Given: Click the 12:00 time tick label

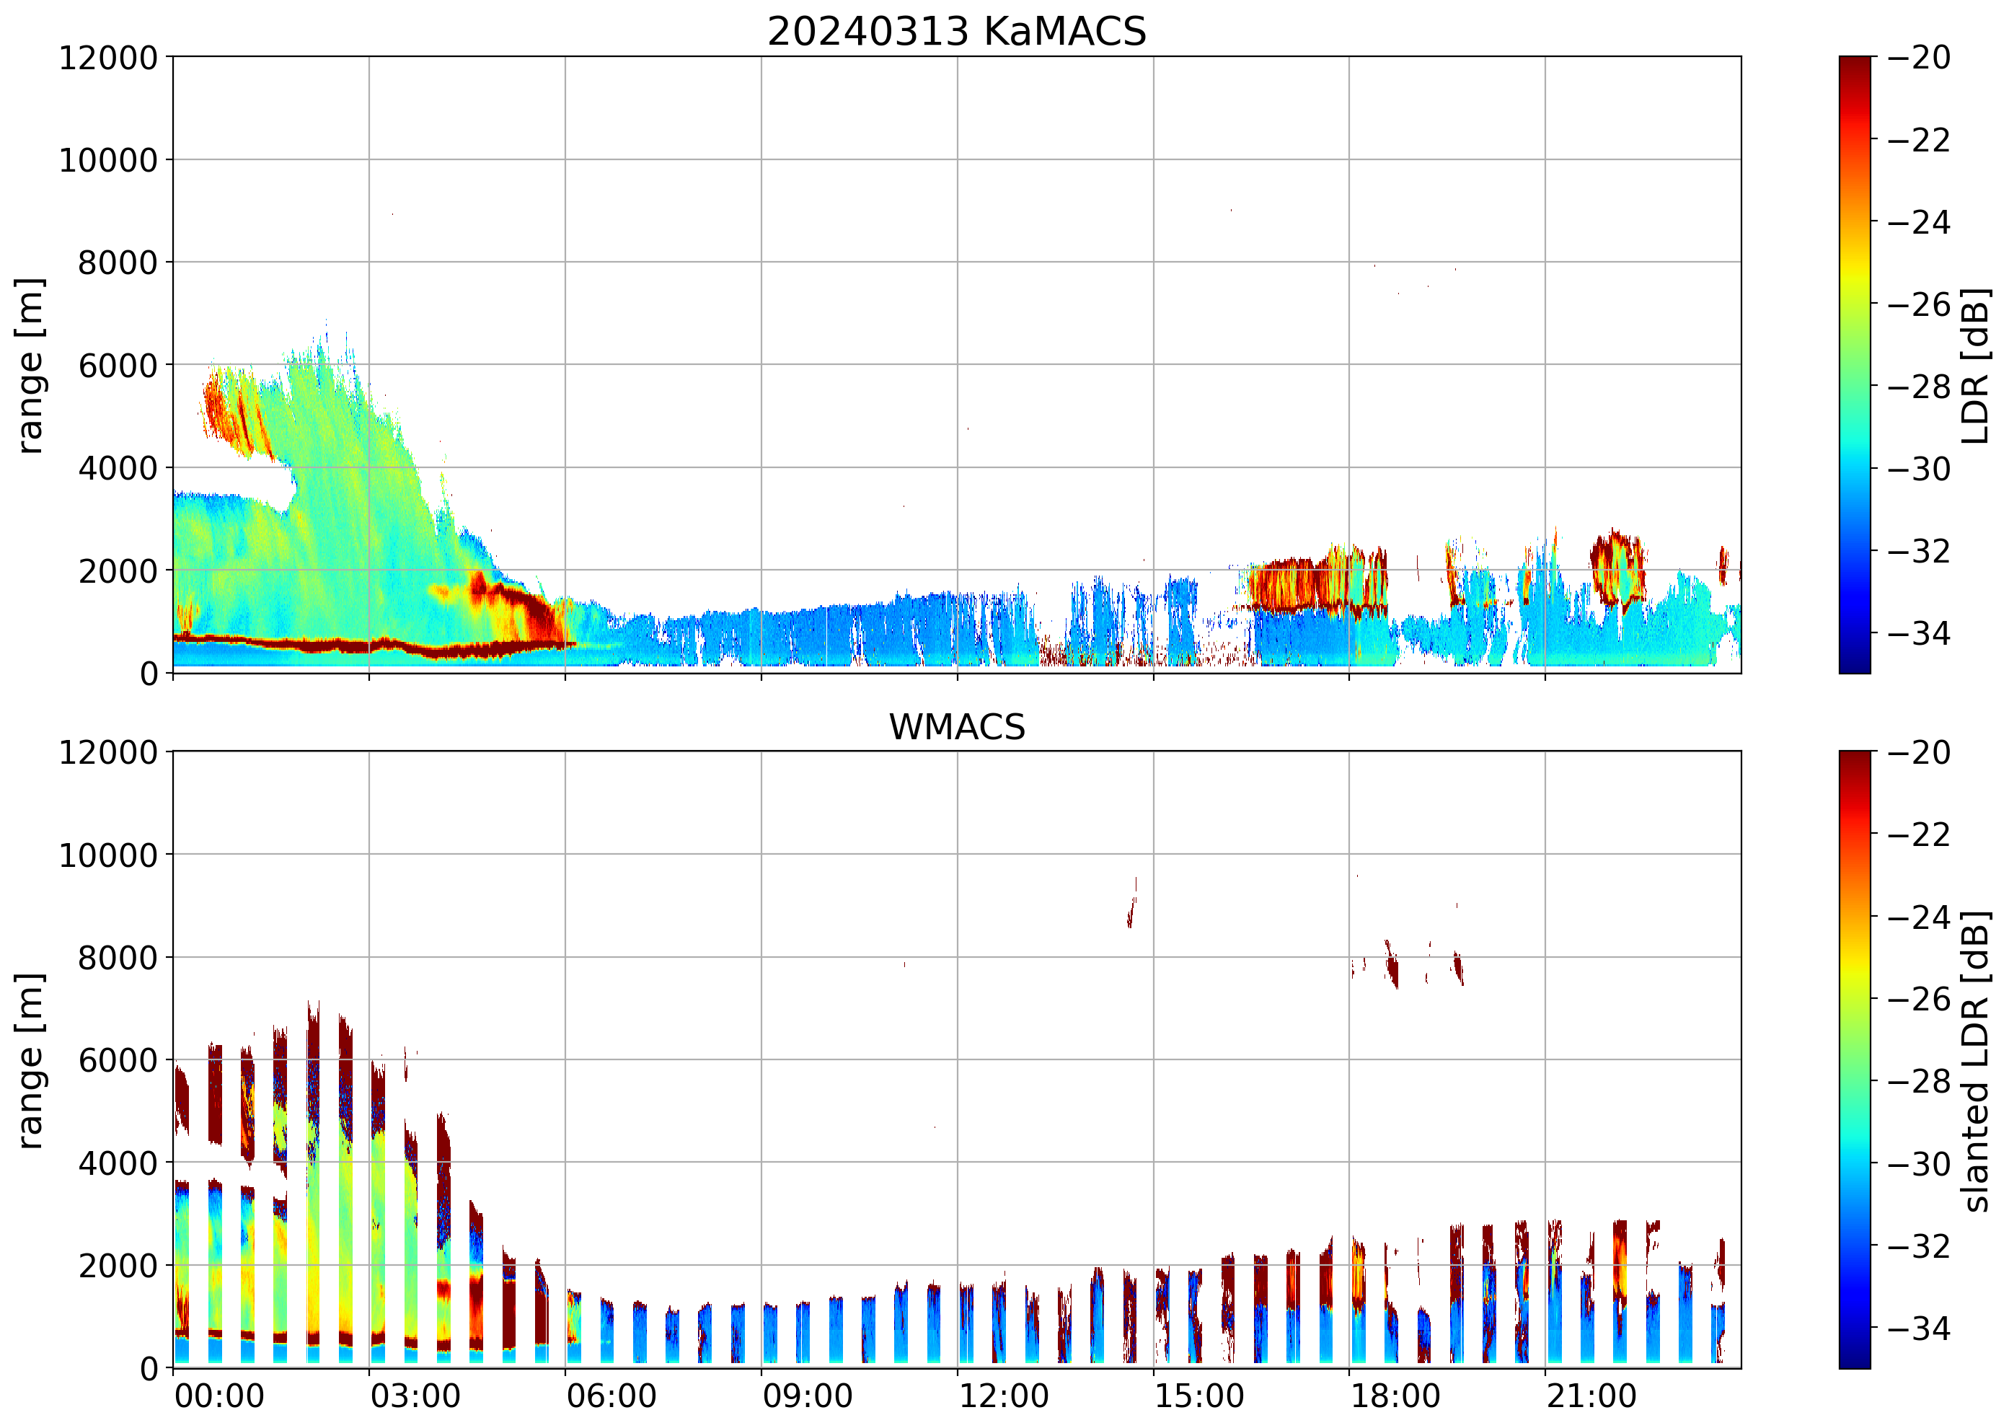Looking at the screenshot, I should coord(1003,1396).
